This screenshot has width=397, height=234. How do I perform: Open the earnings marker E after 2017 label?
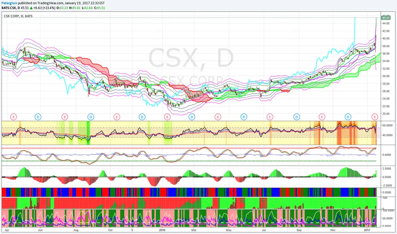pos(375,117)
